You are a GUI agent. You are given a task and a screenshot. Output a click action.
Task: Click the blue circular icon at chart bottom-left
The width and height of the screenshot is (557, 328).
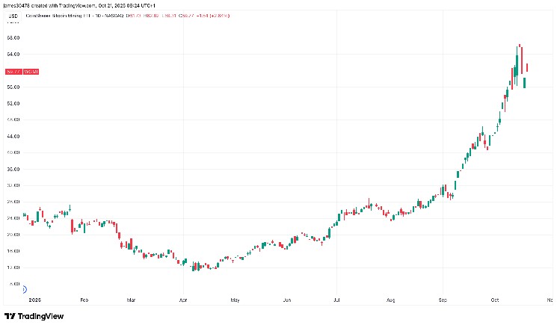coord(24,290)
